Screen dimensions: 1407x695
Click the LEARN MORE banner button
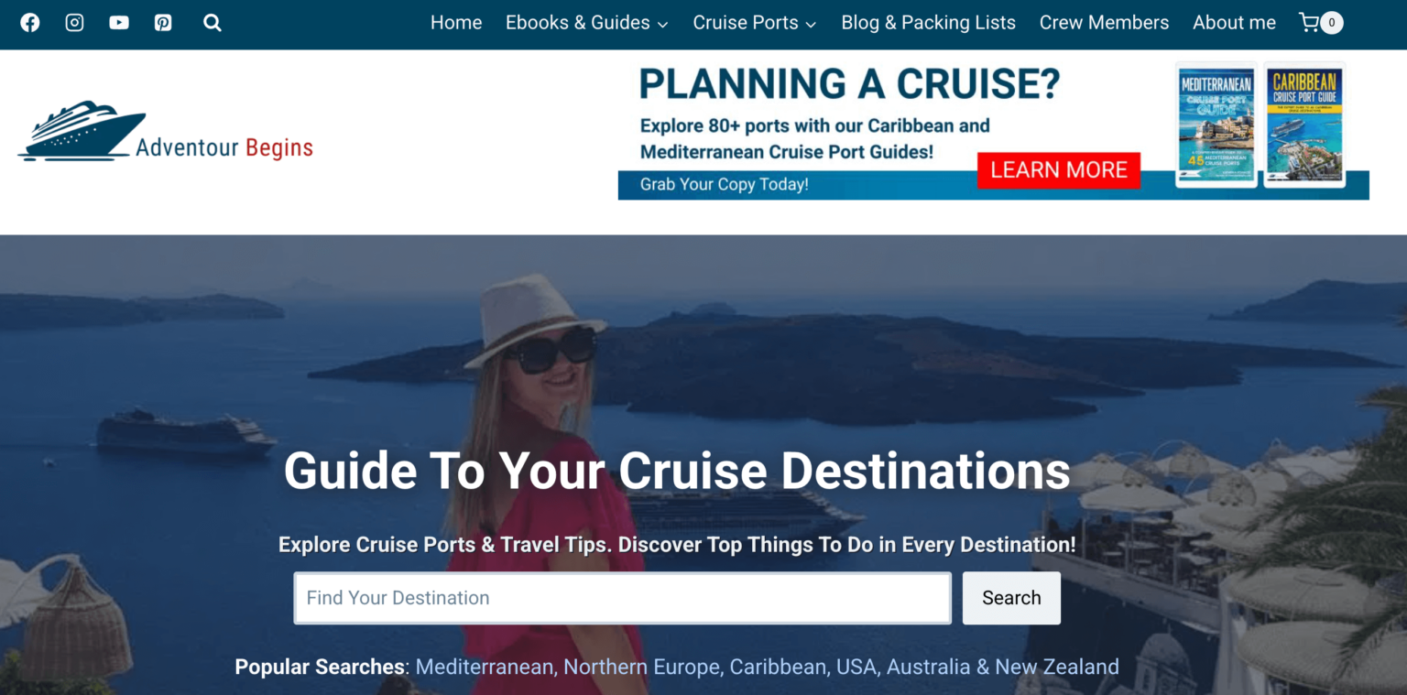pos(1059,169)
